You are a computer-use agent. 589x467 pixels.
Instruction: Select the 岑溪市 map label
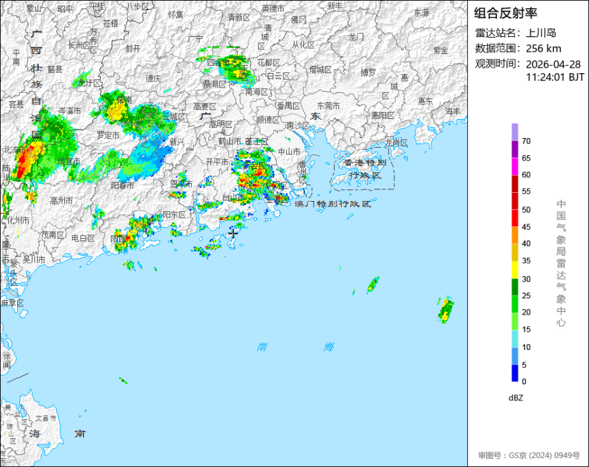(x=70, y=111)
